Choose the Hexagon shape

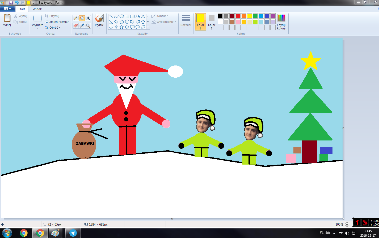[127, 22]
